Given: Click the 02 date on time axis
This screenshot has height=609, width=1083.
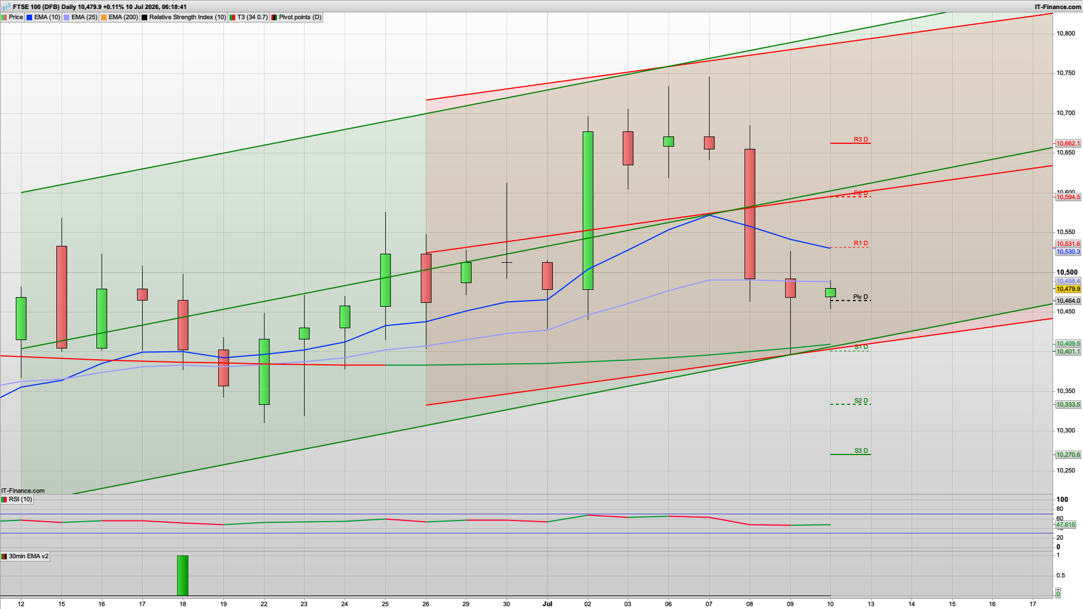Looking at the screenshot, I should click(588, 604).
